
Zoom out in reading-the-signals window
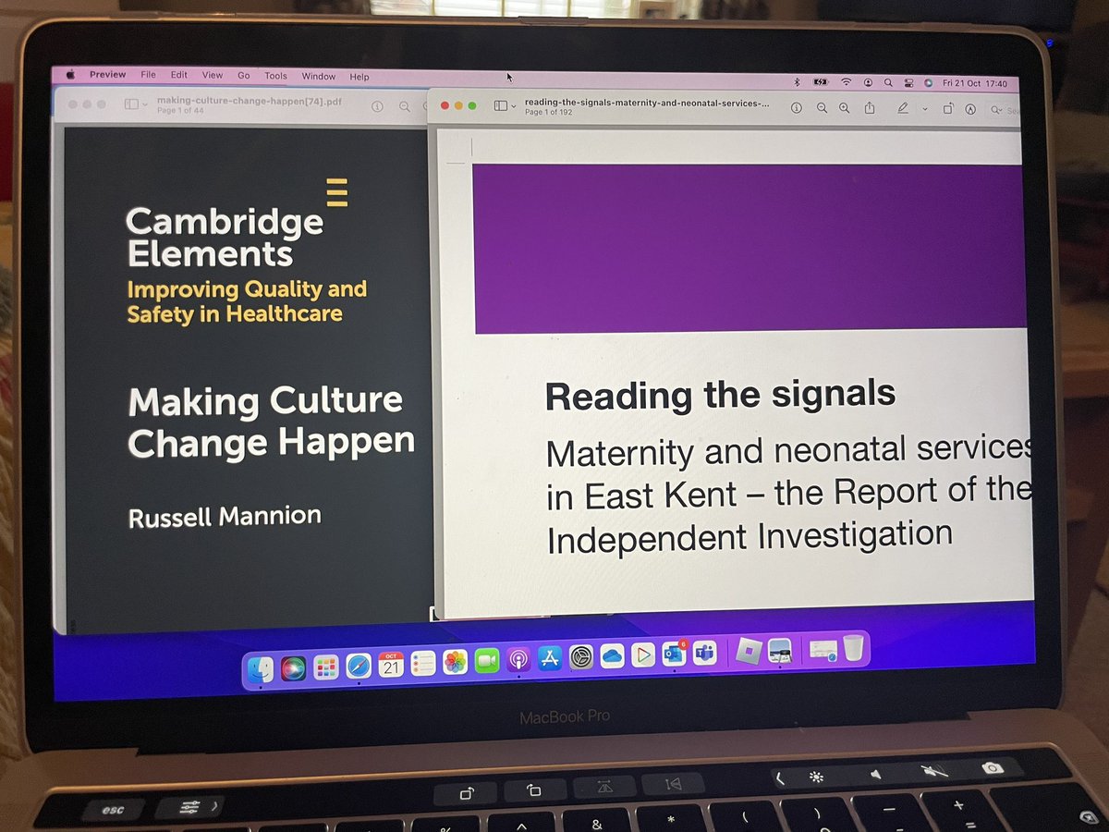(822, 108)
